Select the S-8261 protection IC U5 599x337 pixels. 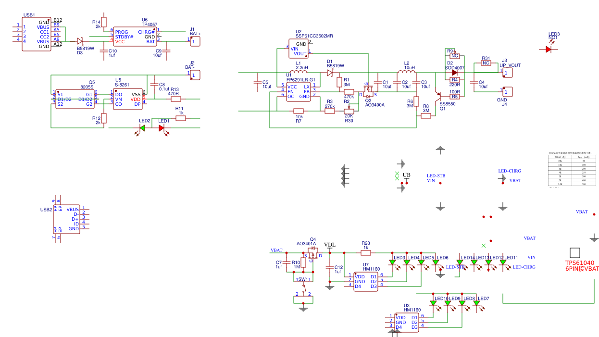(128, 99)
